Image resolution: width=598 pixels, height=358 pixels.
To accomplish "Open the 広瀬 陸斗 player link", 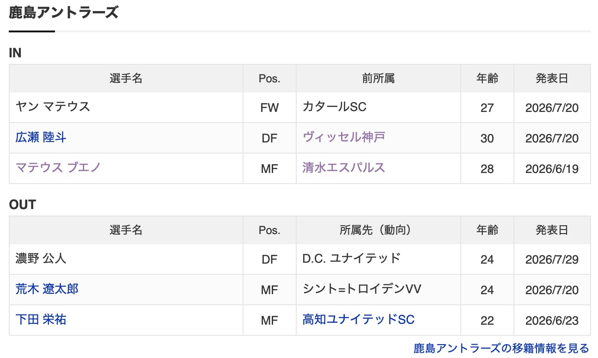I will tap(41, 137).
